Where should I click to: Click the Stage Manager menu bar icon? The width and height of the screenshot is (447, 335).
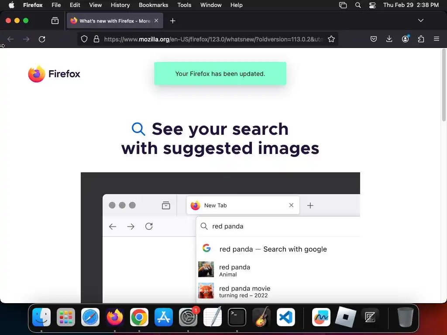(x=343, y=5)
